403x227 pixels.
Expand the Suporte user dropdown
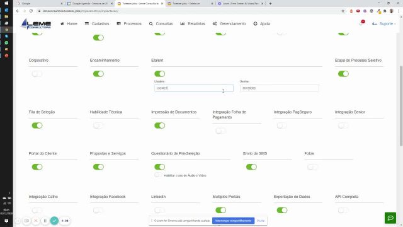[x=384, y=24]
